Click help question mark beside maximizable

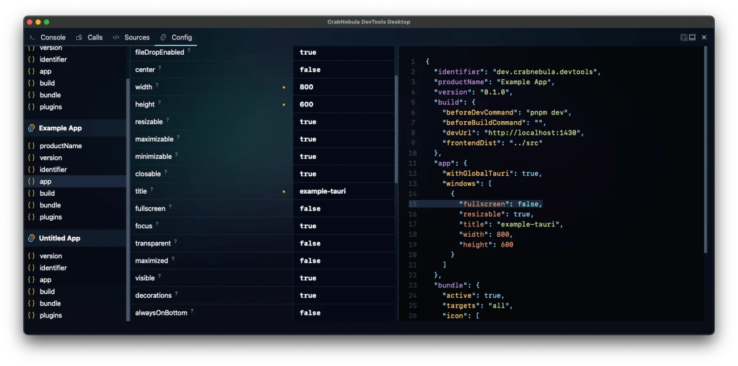coord(178,138)
